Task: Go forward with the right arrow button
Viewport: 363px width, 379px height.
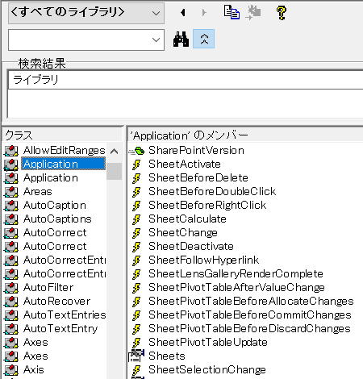Action: tap(204, 12)
